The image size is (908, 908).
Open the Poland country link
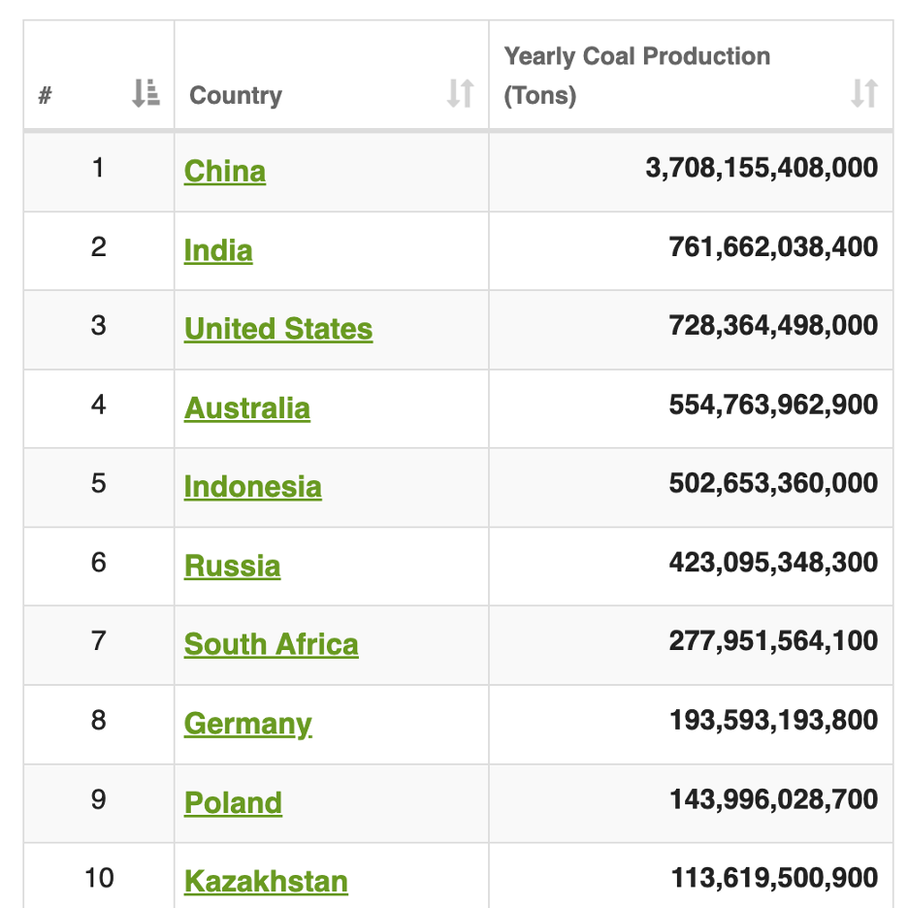tap(233, 803)
